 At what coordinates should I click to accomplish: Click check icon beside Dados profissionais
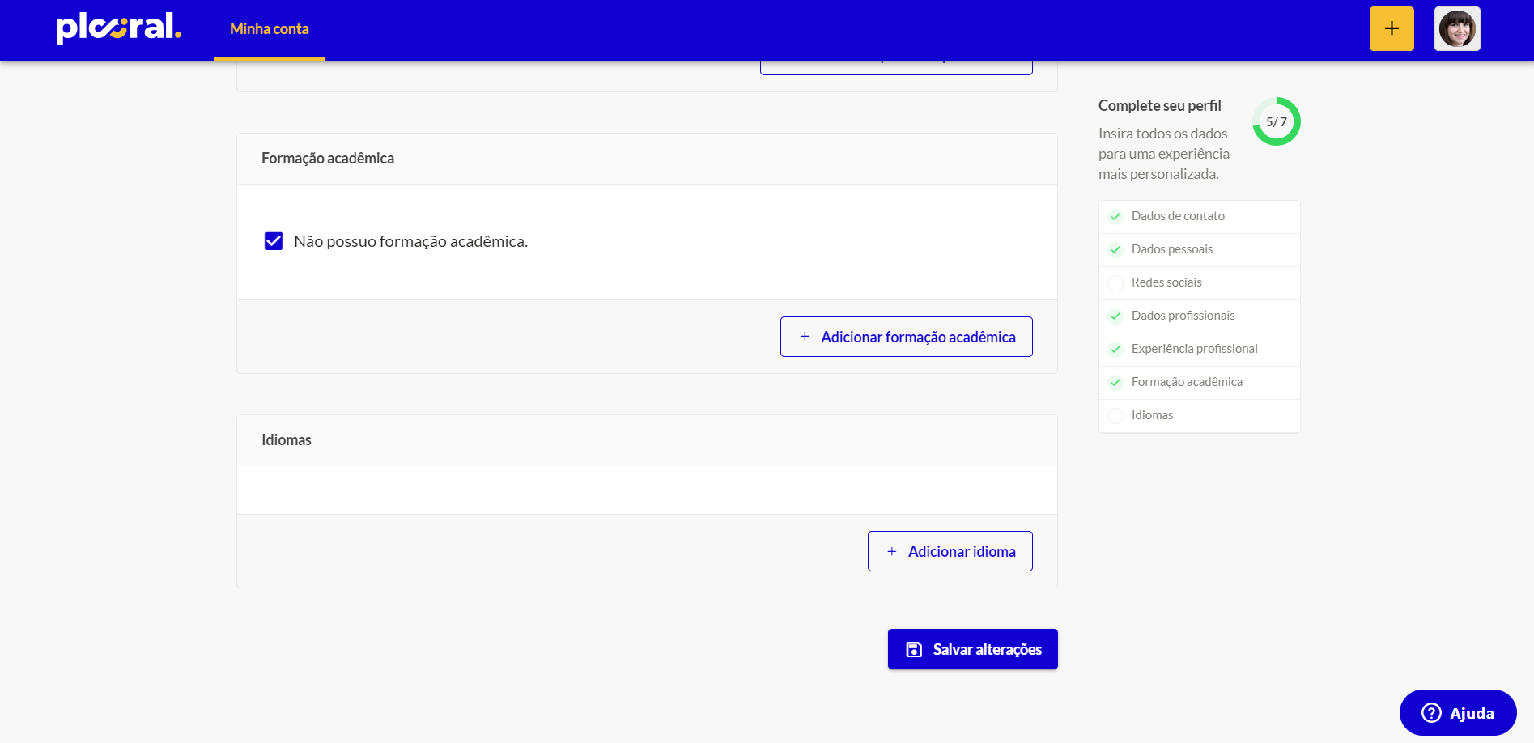pyautogui.click(x=1115, y=316)
